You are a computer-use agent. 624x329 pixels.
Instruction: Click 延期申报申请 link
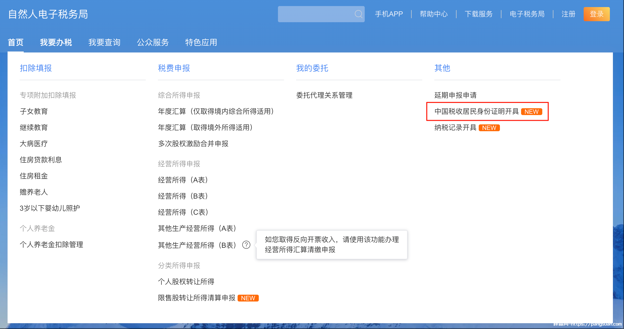click(x=455, y=95)
